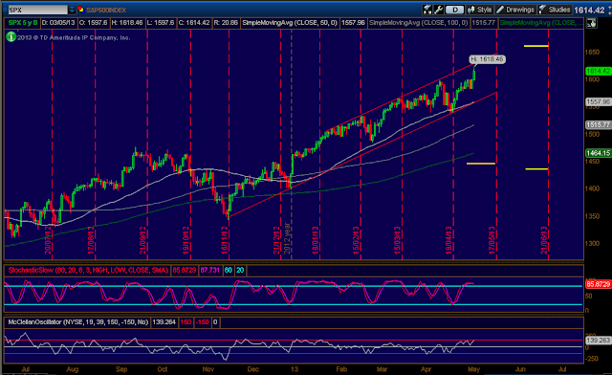Click the 15/03/13 vertical date marker
The image size is (612, 375).
pyautogui.click(x=398, y=240)
